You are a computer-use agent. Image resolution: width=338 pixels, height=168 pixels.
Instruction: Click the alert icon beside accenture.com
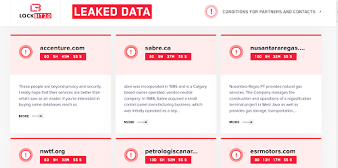[x=26, y=52]
